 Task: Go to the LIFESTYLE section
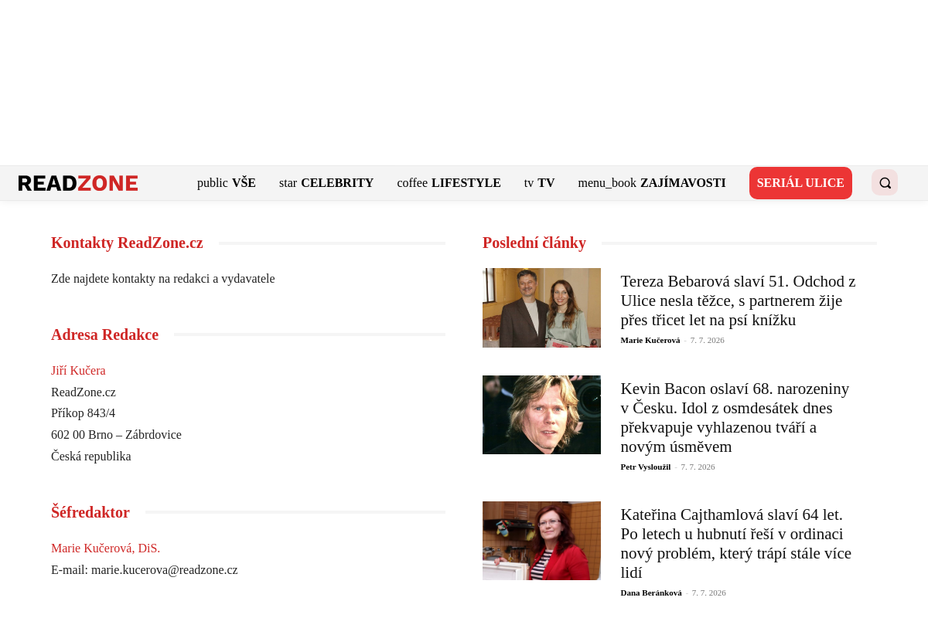click(449, 183)
